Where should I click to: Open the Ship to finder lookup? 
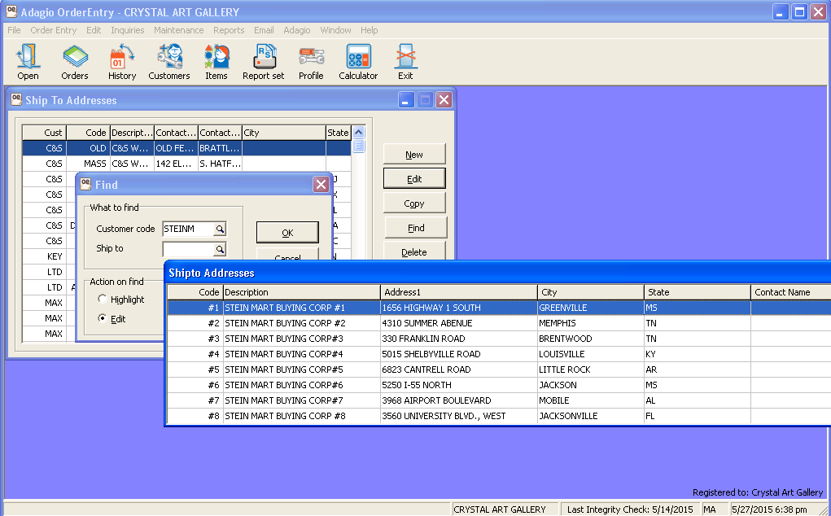coord(219,249)
